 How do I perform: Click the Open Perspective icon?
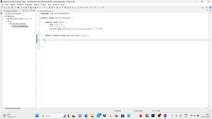[207, 8]
